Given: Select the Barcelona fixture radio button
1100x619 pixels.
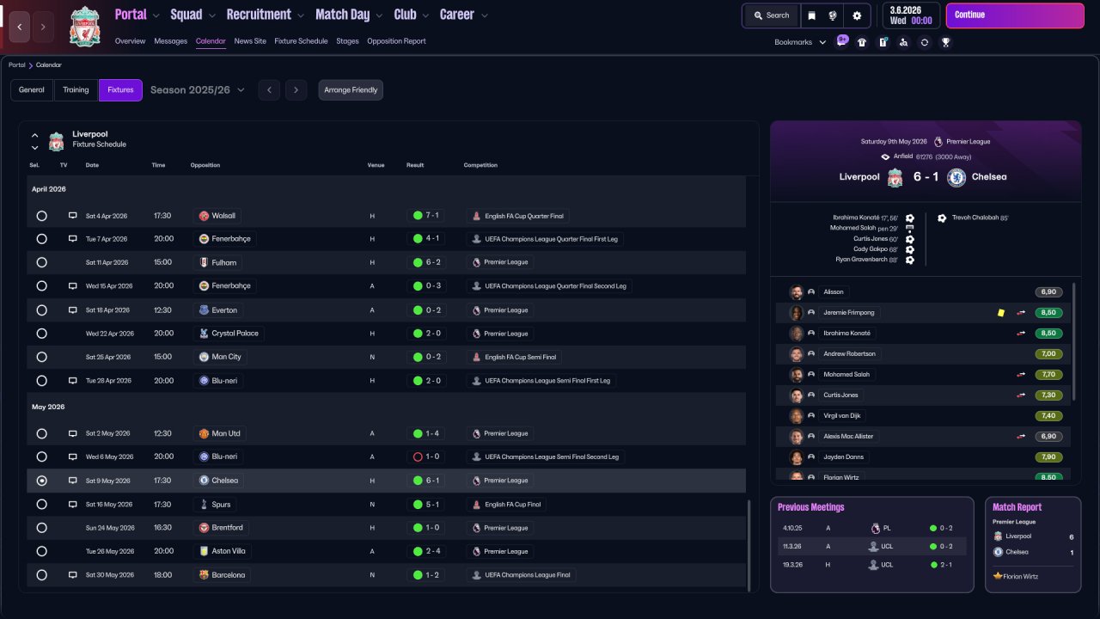Looking at the screenshot, I should [x=42, y=575].
